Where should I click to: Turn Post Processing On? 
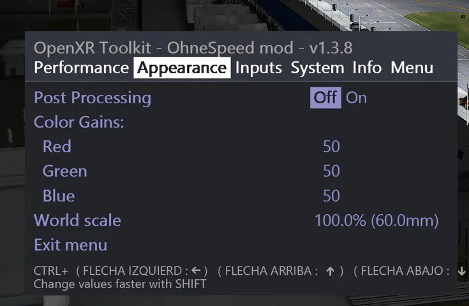pos(356,98)
